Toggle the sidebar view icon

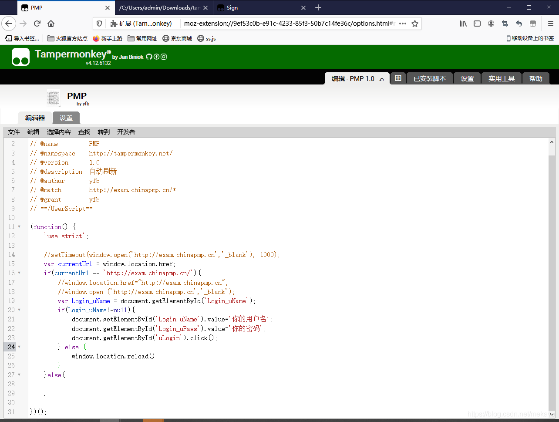click(x=477, y=24)
